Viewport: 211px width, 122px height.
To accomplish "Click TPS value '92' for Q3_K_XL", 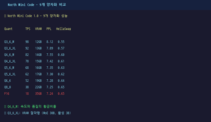I will pos(27,48).
